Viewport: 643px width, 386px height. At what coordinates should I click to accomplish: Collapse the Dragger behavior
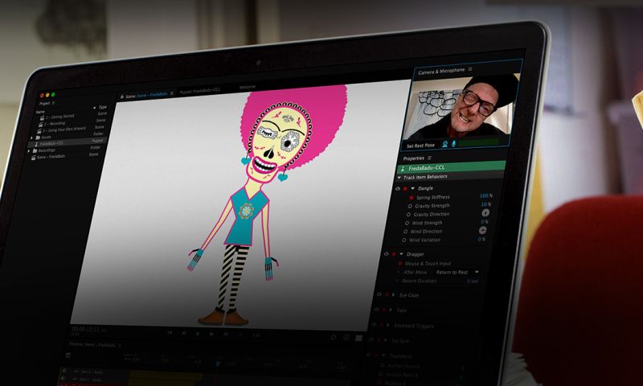(x=401, y=254)
